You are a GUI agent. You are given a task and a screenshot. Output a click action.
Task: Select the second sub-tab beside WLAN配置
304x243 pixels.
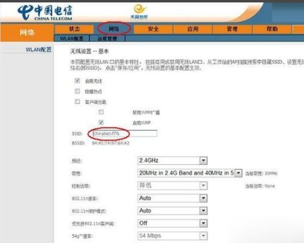tap(108, 38)
